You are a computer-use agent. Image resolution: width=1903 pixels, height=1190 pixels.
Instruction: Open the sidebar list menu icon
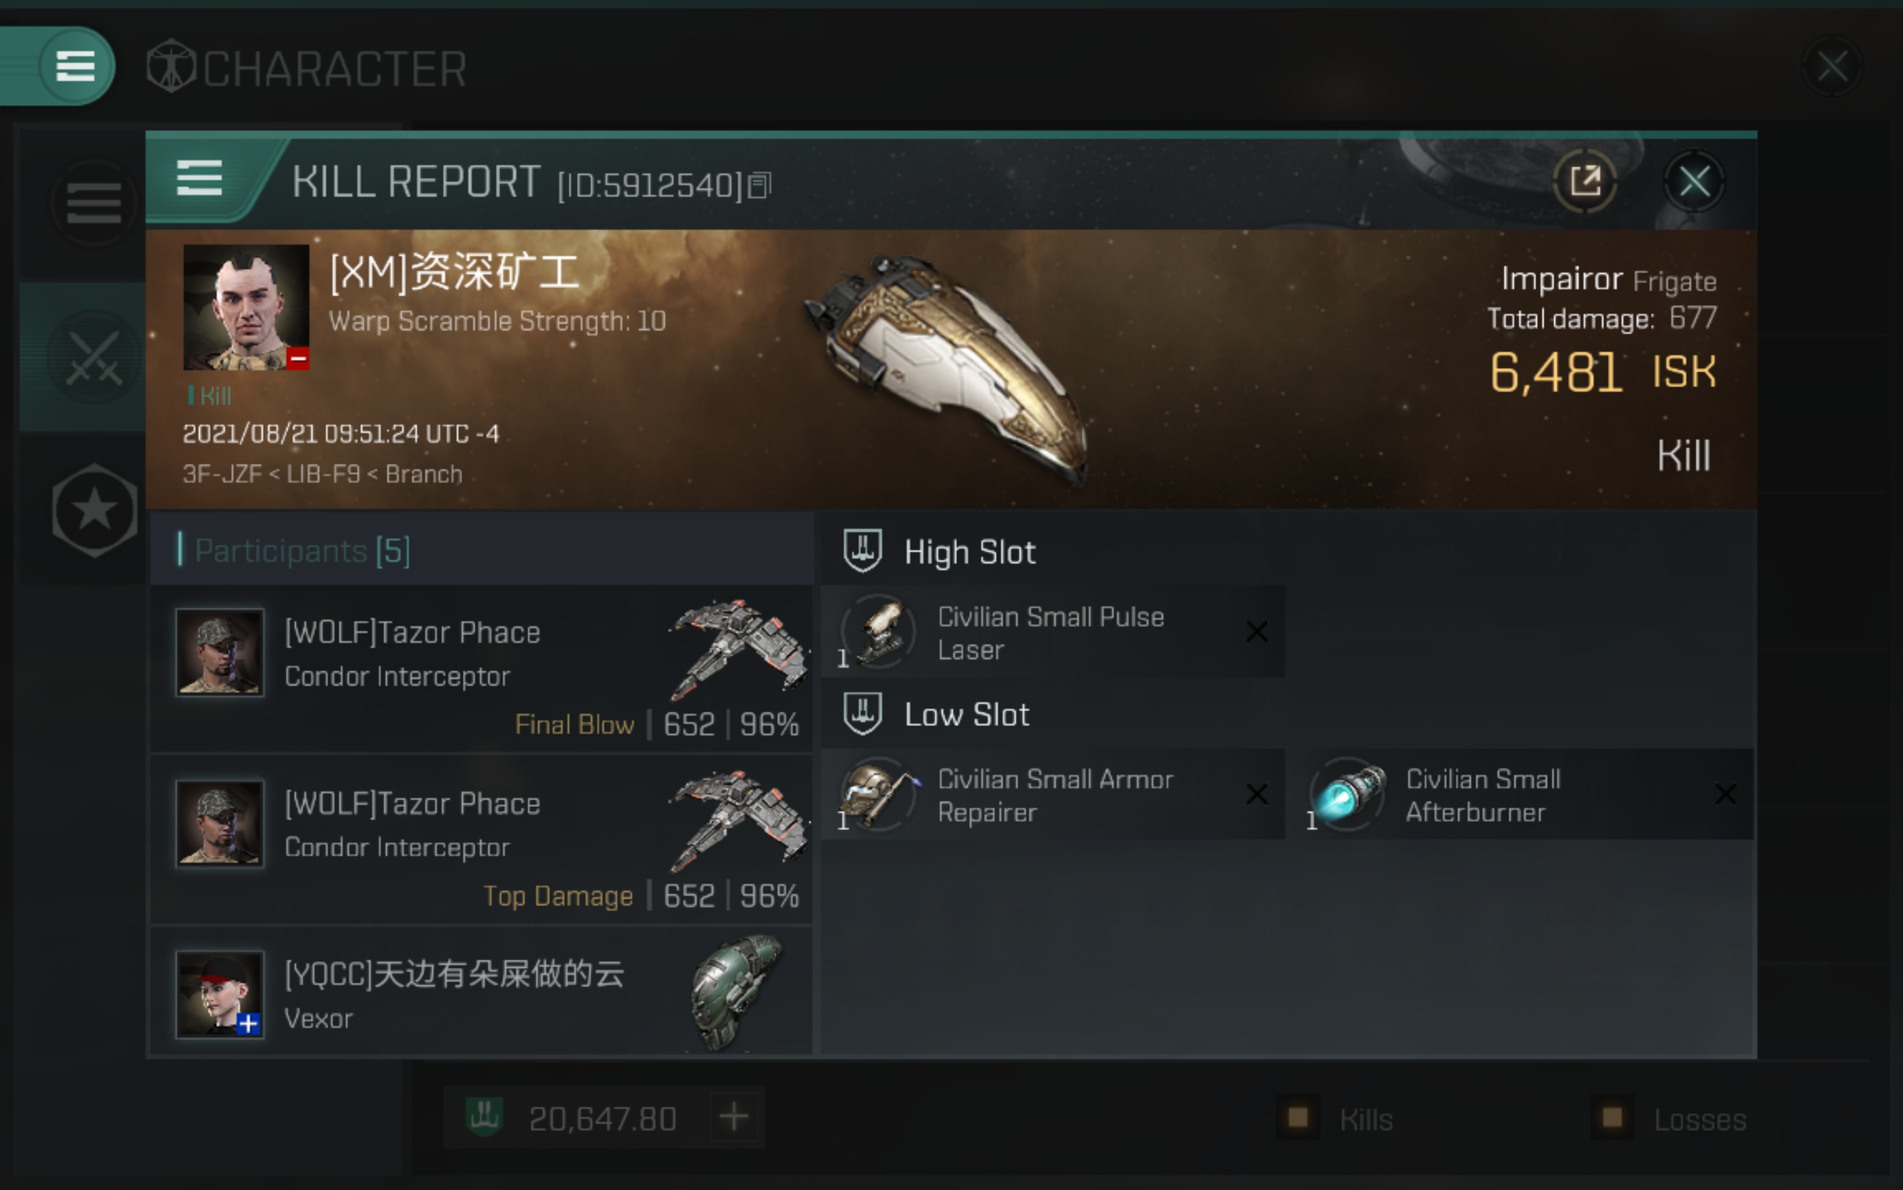point(94,203)
